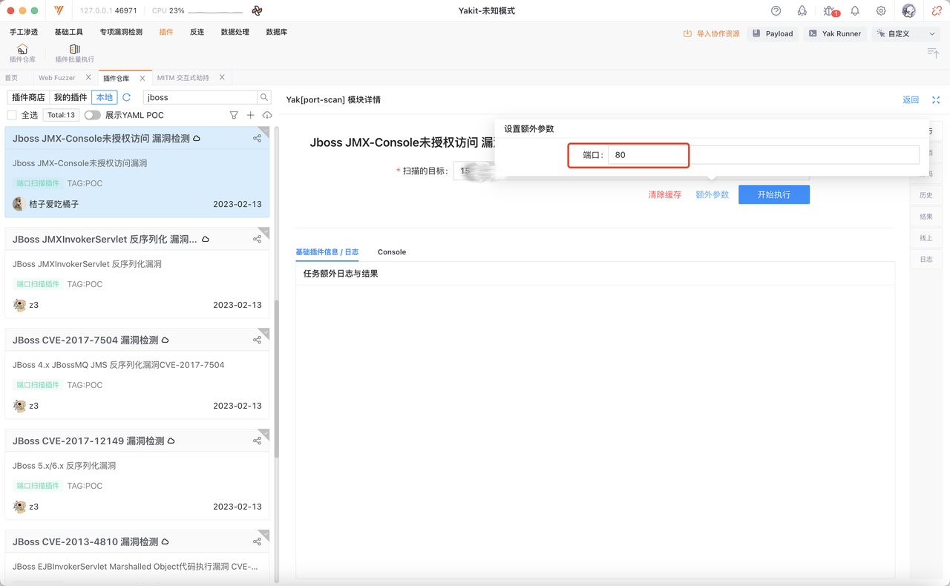This screenshot has width=950, height=586.
Task: Open the 插件仓库 plugin store toolbar icon
Action: click(x=22, y=53)
